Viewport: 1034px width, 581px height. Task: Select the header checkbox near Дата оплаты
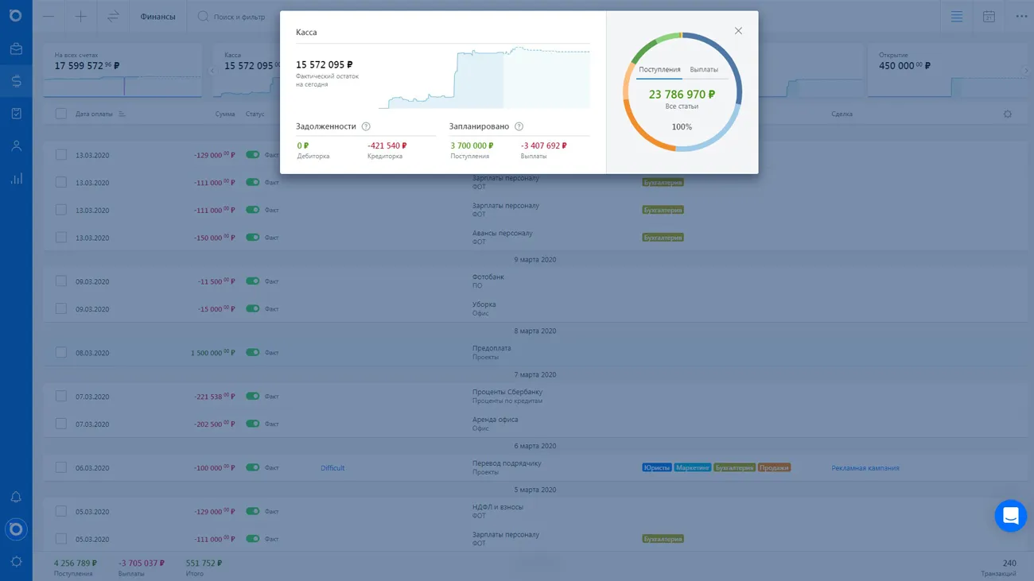pos(61,114)
